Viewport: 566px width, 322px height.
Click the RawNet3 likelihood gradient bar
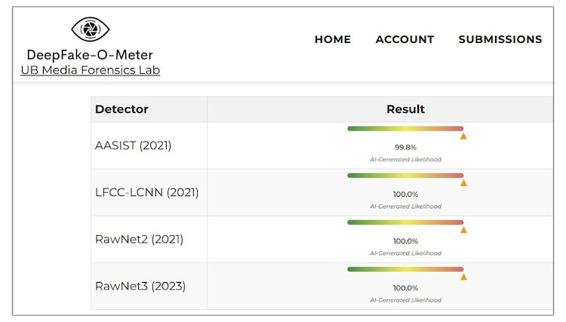click(405, 269)
